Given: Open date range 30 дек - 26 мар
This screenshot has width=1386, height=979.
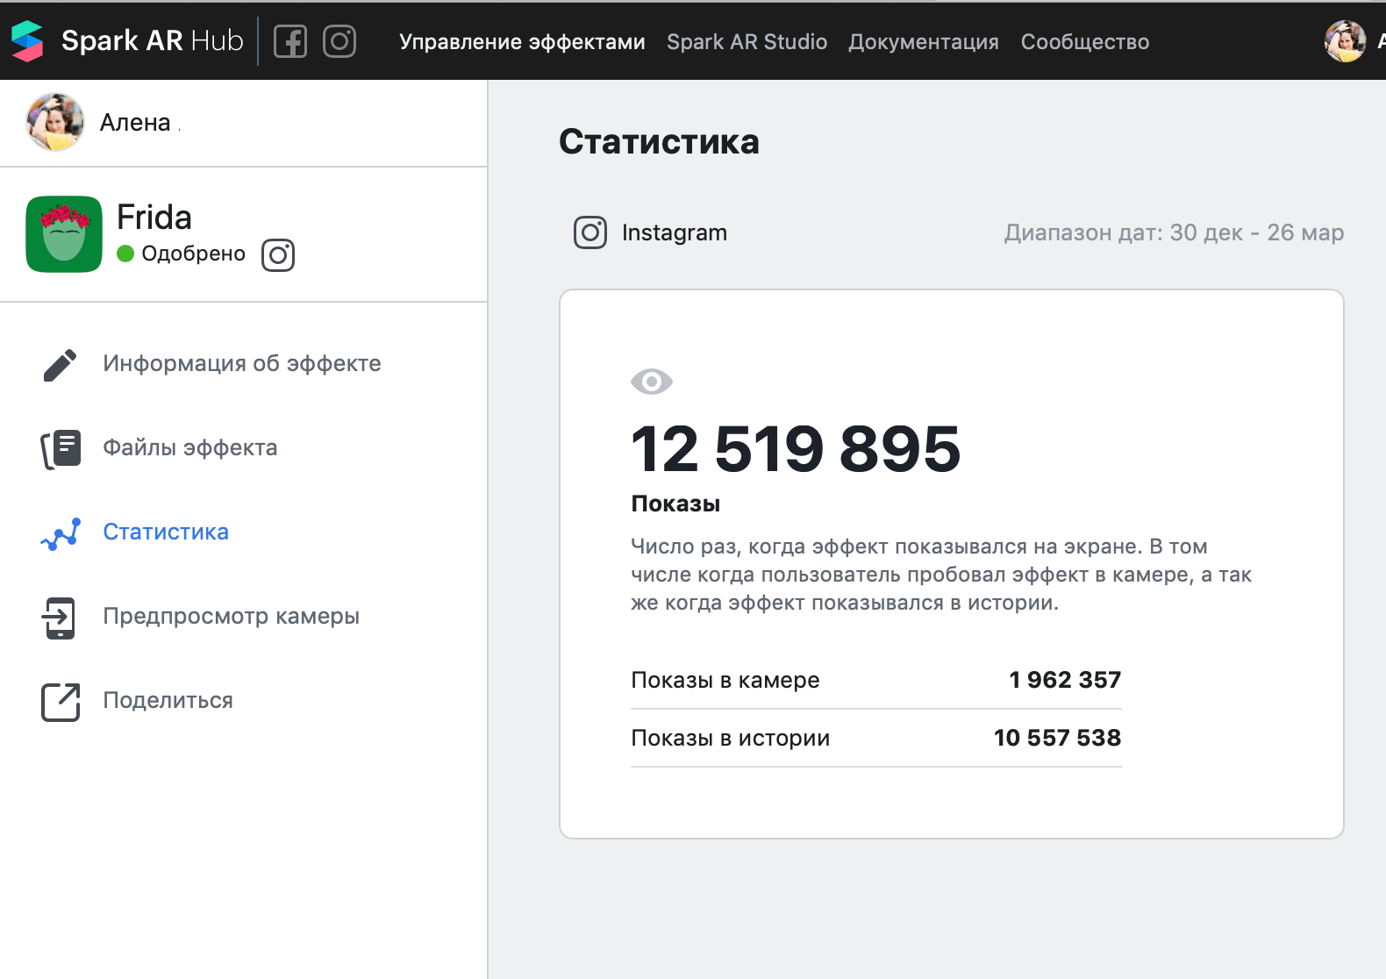Looking at the screenshot, I should [1174, 232].
